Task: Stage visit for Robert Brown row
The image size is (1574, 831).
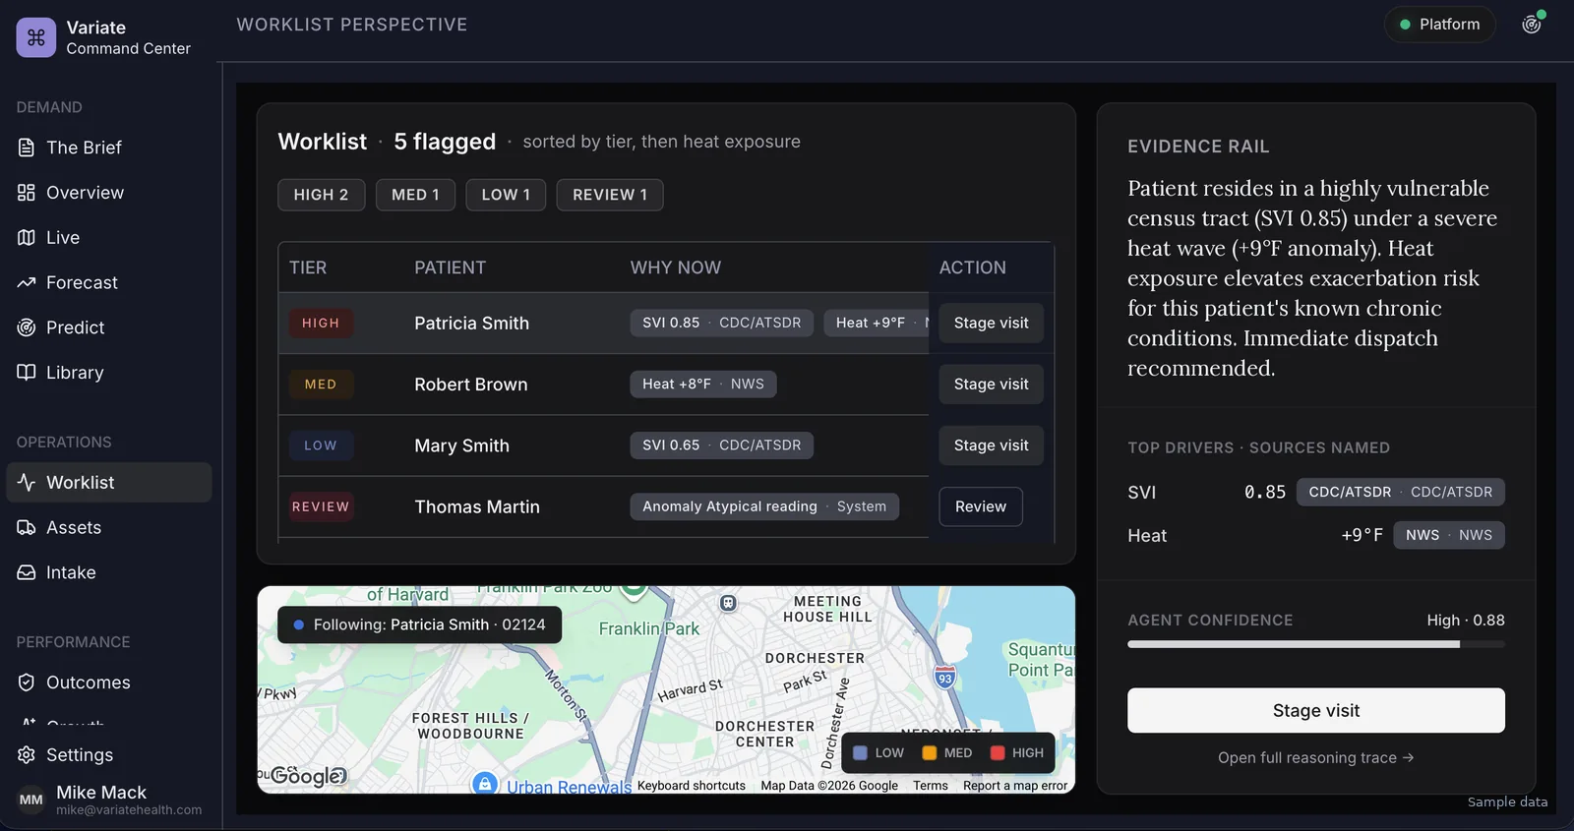Action: (x=991, y=385)
